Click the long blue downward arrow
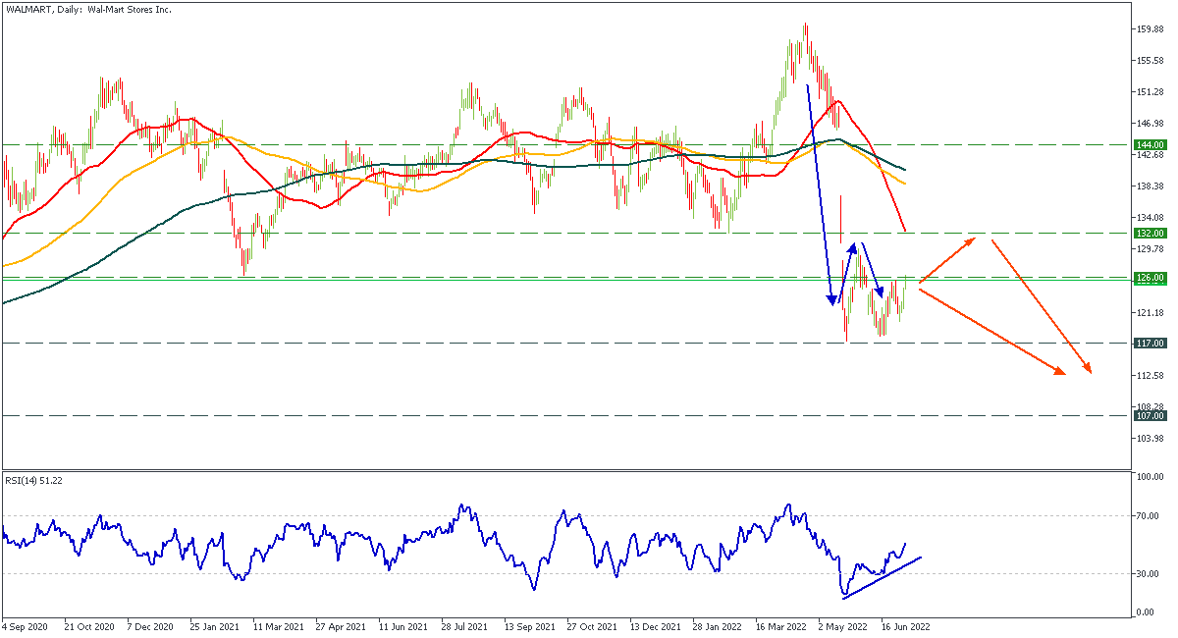1178x638 pixels. click(821, 196)
